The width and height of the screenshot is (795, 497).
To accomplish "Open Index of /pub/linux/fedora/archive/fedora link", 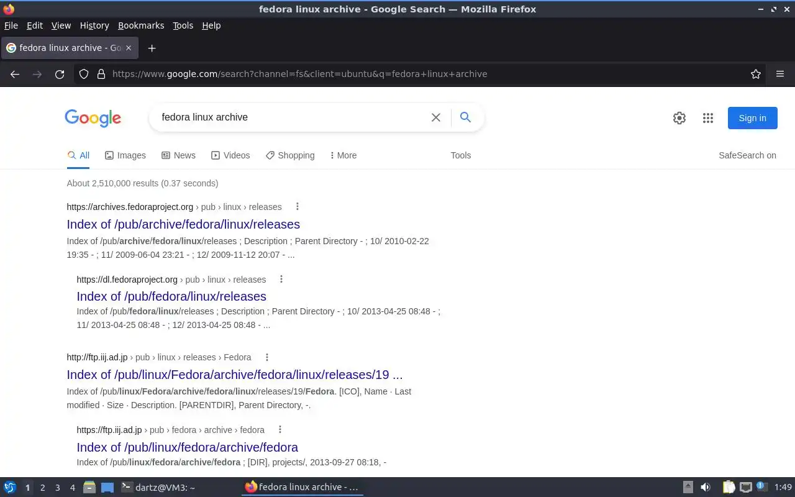I will tap(188, 447).
